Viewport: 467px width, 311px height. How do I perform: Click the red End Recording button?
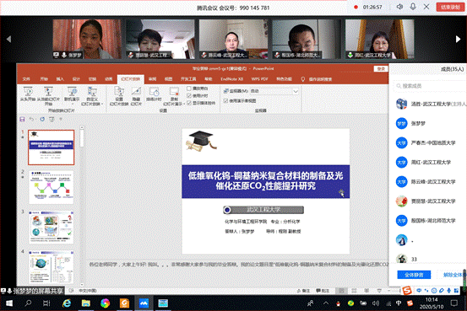[450, 7]
